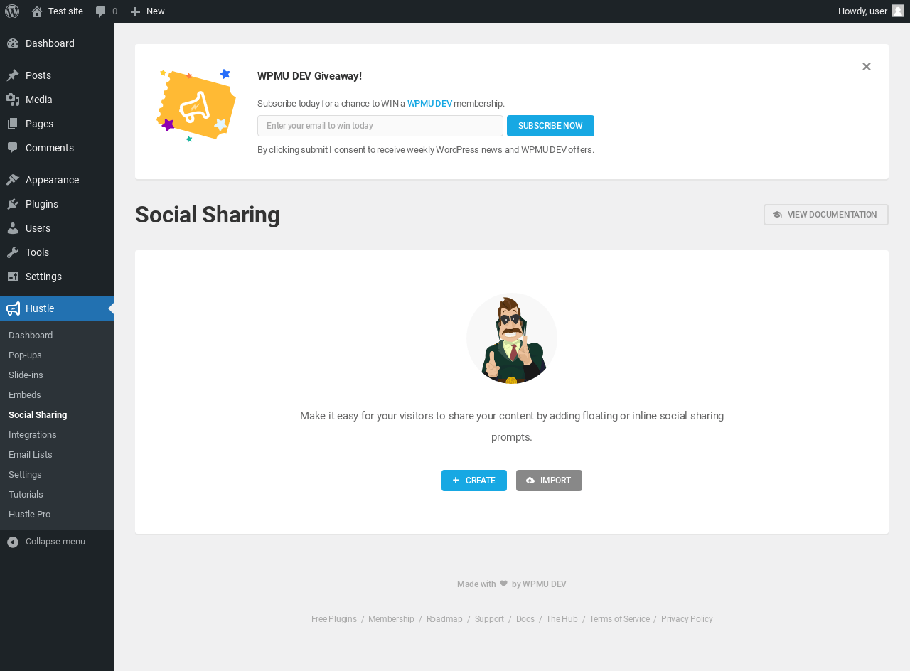Click the plus icon for New content
Image resolution: width=910 pixels, height=671 pixels.
tap(135, 11)
